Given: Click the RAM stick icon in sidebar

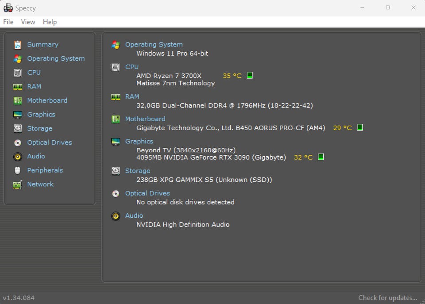Looking at the screenshot, I should [18, 87].
